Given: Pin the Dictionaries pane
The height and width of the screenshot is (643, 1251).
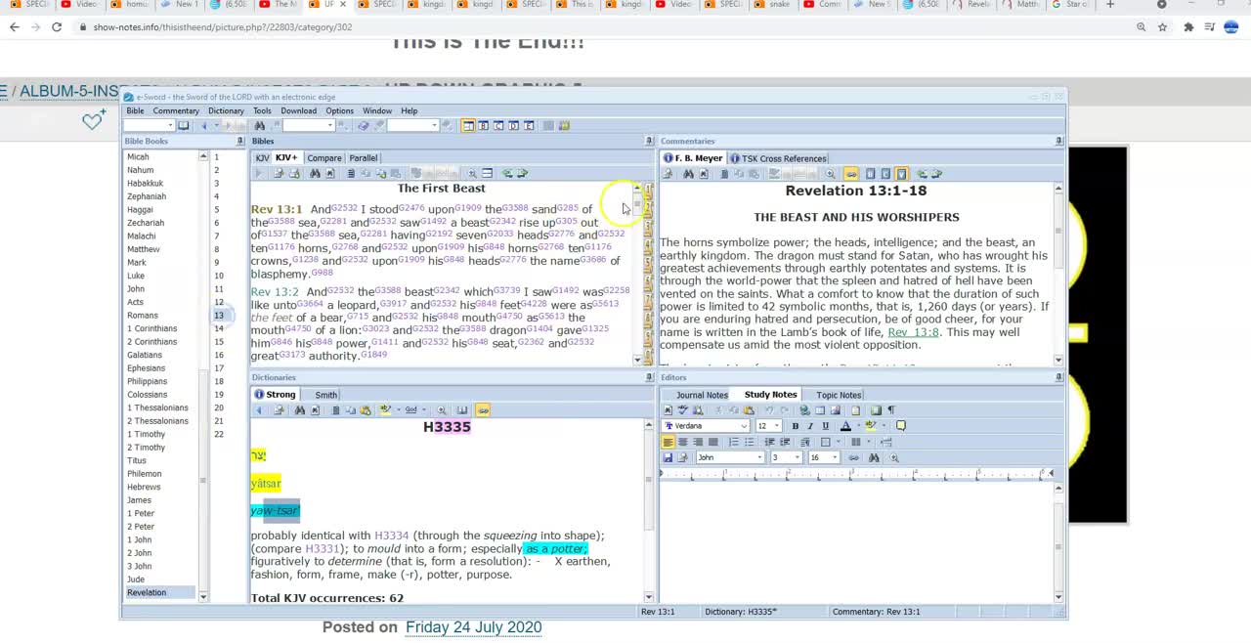Looking at the screenshot, I should [x=649, y=377].
